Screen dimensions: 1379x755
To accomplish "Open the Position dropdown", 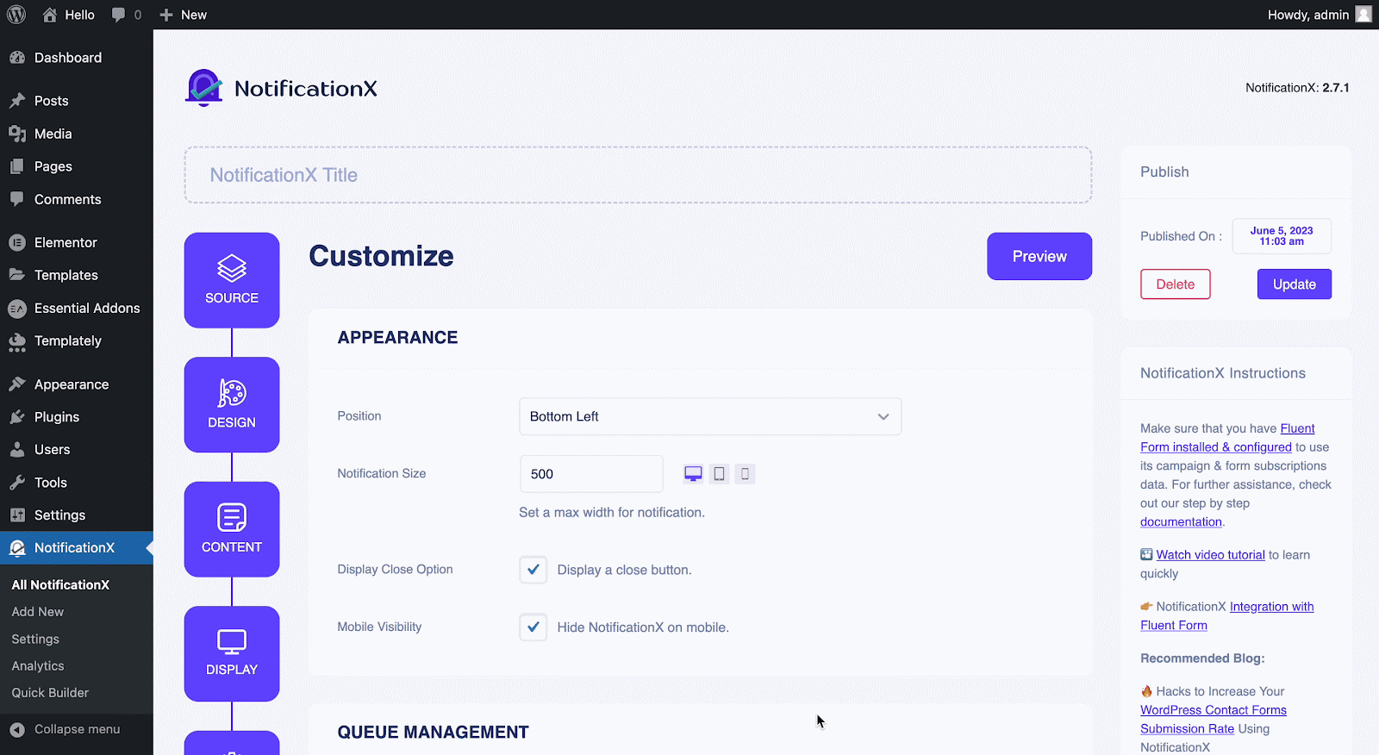I will pos(710,416).
